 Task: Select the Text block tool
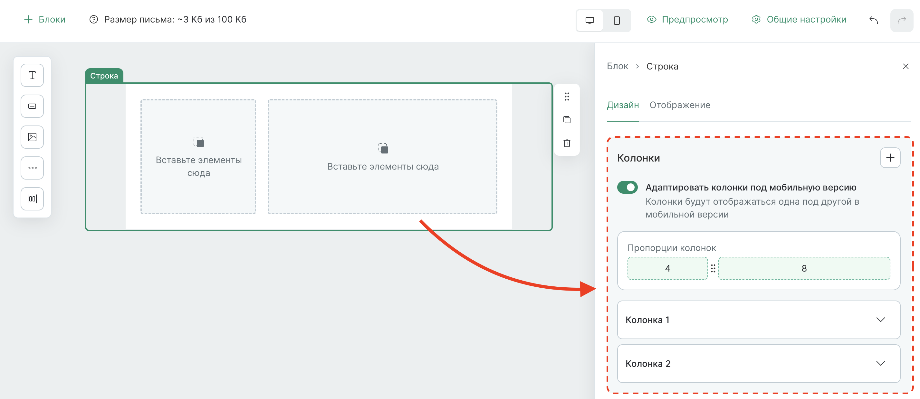click(x=32, y=75)
